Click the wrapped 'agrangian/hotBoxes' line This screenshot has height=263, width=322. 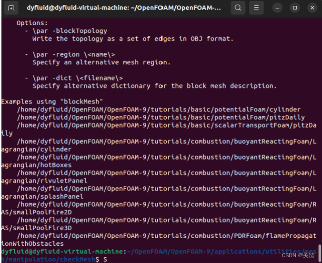point(36,165)
